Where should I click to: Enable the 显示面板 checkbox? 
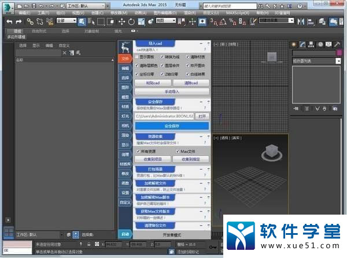136,57
